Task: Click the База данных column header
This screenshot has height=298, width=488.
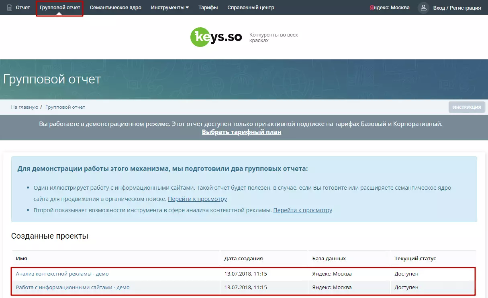Action: [x=329, y=259]
